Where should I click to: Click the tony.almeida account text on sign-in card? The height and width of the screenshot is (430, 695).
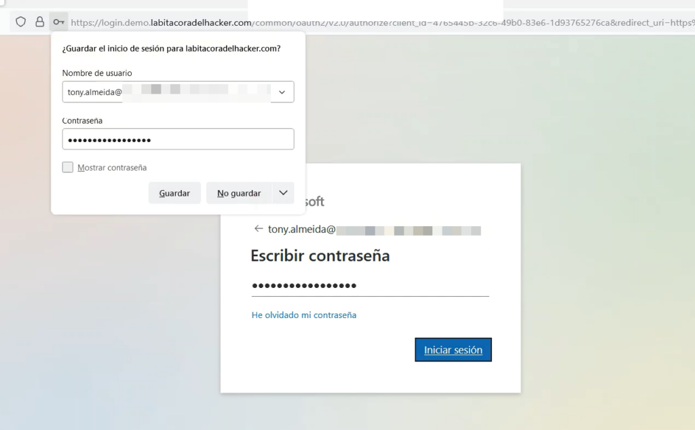[x=375, y=230]
